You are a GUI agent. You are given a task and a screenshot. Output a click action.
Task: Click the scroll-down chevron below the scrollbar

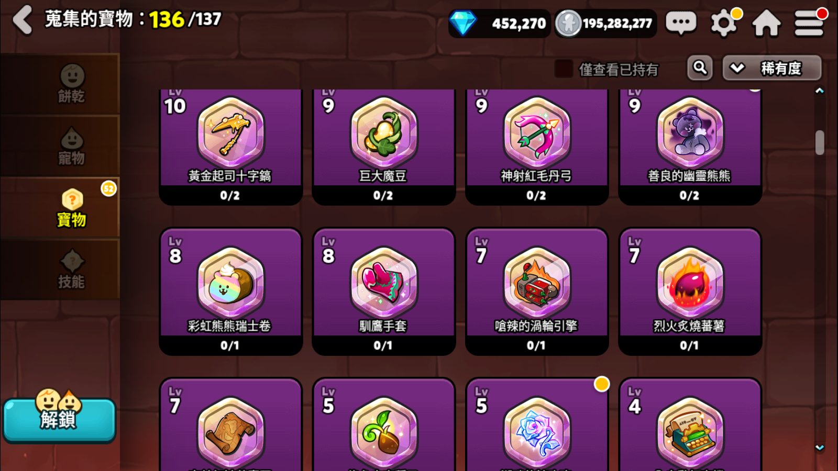(820, 447)
